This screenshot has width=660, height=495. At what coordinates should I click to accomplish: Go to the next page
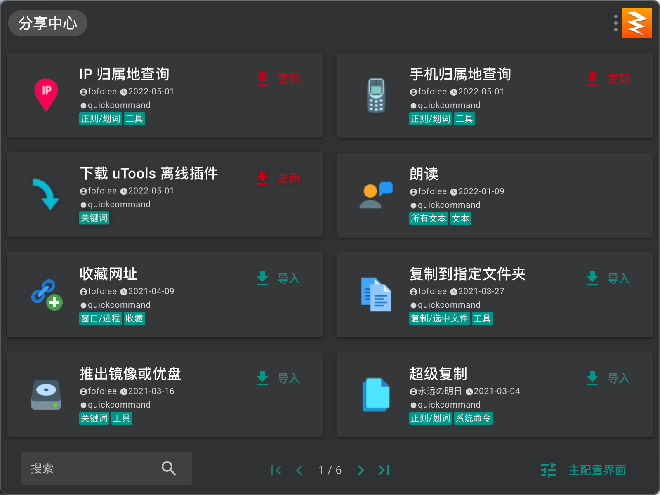pos(361,470)
